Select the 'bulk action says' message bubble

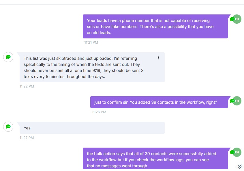click(x=155, y=159)
